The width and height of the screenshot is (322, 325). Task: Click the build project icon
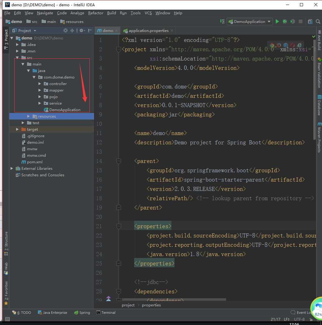coord(222,21)
